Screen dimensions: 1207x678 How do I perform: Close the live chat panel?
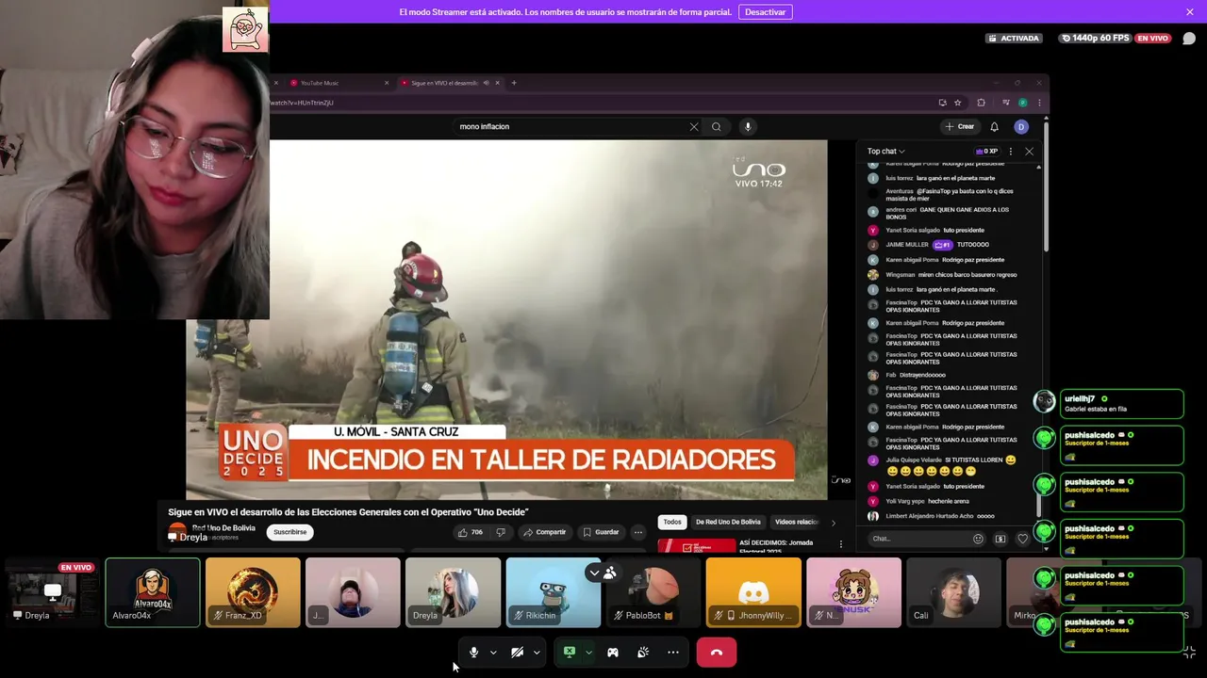(x=1029, y=152)
